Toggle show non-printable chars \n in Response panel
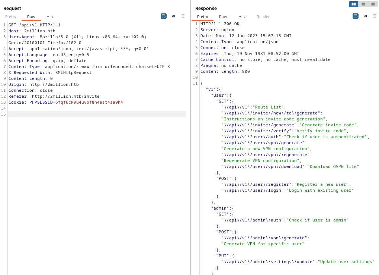This screenshot has width=379, height=275. (x=365, y=16)
